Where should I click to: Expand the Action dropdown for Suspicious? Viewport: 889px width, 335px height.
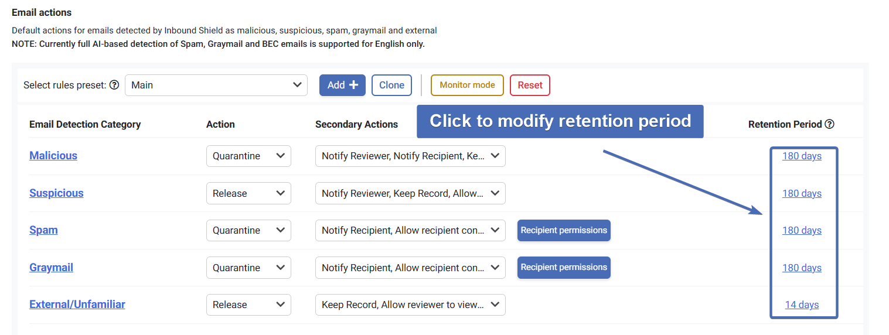click(248, 193)
